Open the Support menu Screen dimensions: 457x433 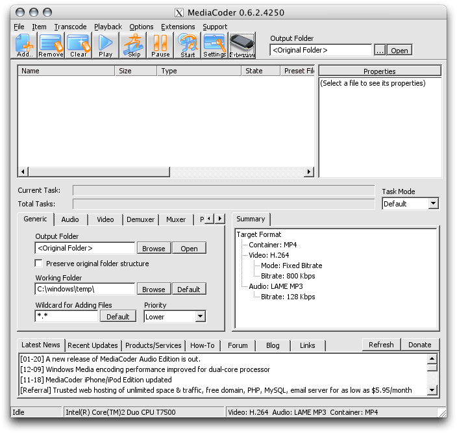(215, 27)
